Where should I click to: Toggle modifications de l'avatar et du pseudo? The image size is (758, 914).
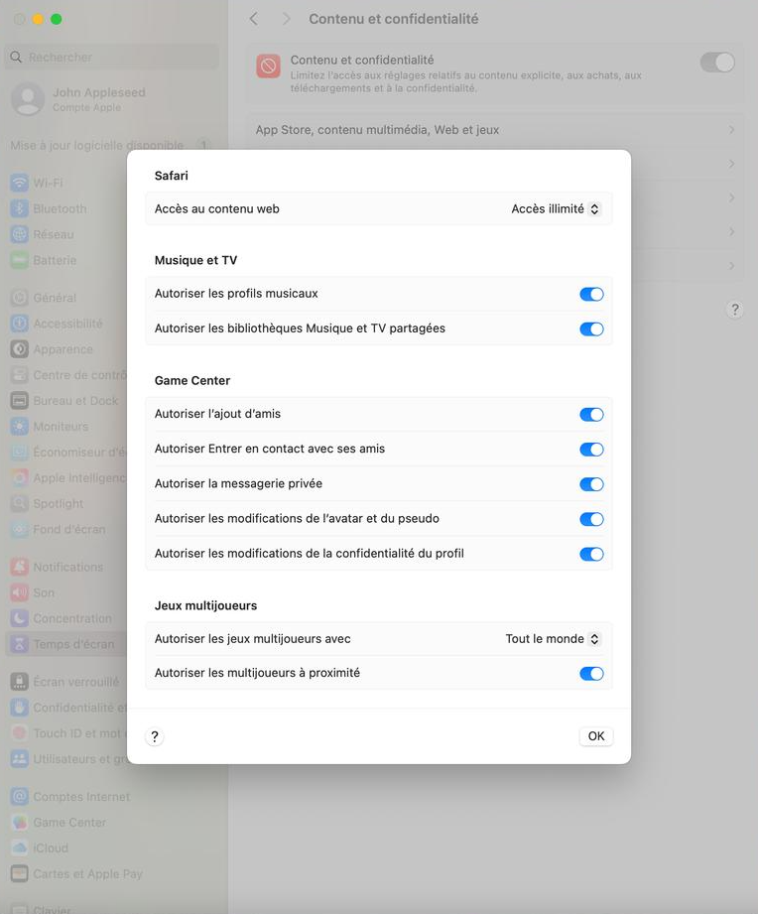pyautogui.click(x=591, y=519)
